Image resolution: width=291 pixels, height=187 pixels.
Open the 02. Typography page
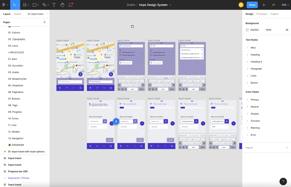tap(17, 39)
